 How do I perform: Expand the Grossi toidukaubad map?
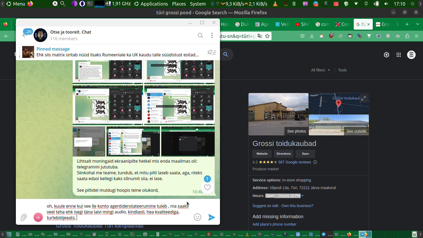click(x=364, y=98)
